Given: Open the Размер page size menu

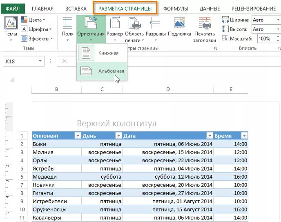Looking at the screenshot, I should coord(115,29).
